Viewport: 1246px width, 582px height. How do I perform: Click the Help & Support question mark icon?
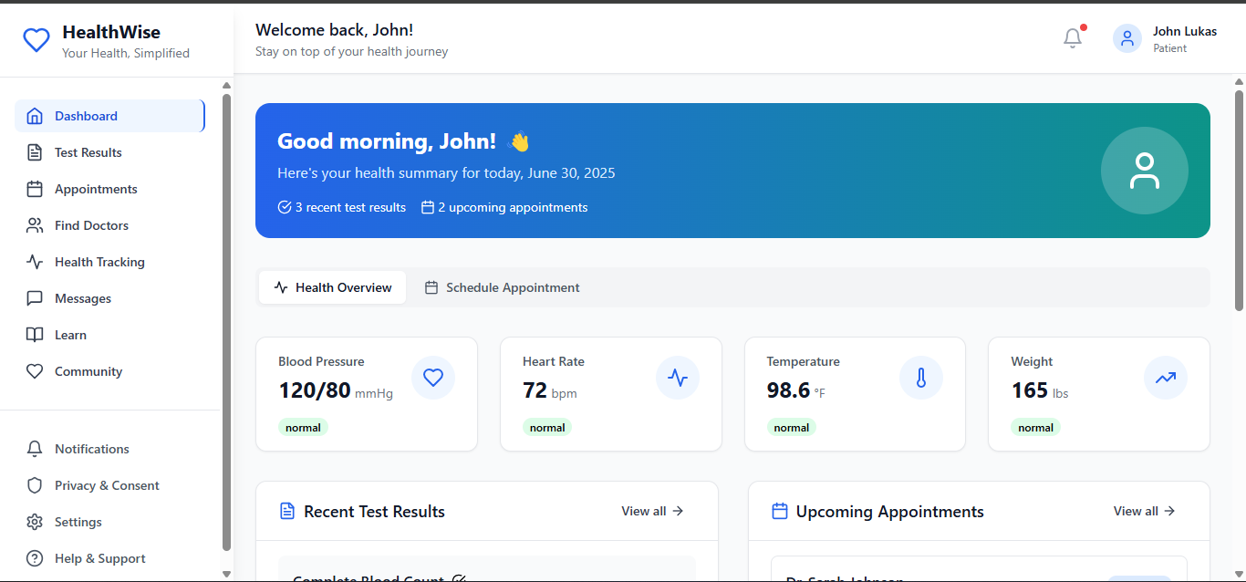click(35, 558)
